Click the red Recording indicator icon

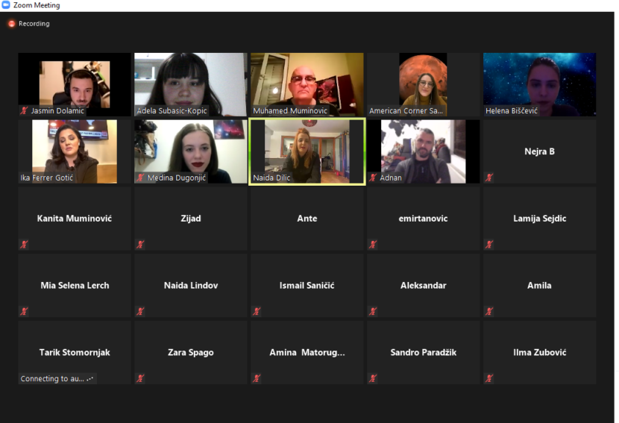pyautogui.click(x=11, y=24)
